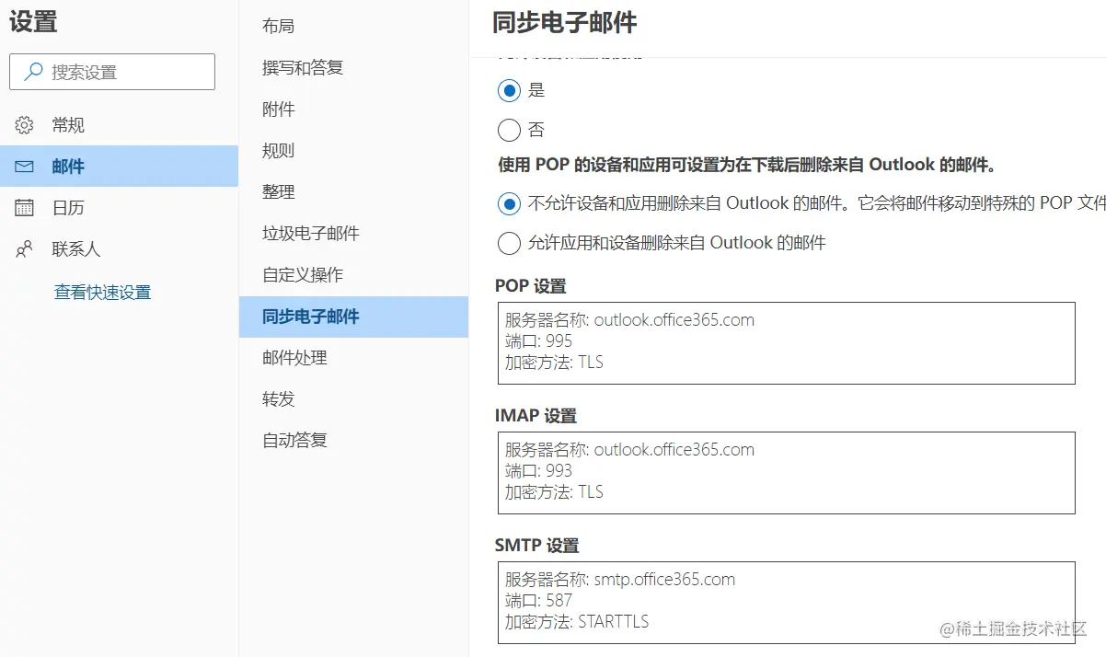
Task: Select the 否 radio button
Action: coord(509,130)
